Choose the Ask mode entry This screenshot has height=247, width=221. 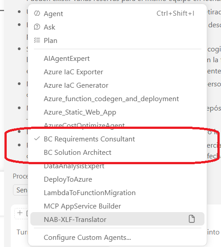[117, 27]
